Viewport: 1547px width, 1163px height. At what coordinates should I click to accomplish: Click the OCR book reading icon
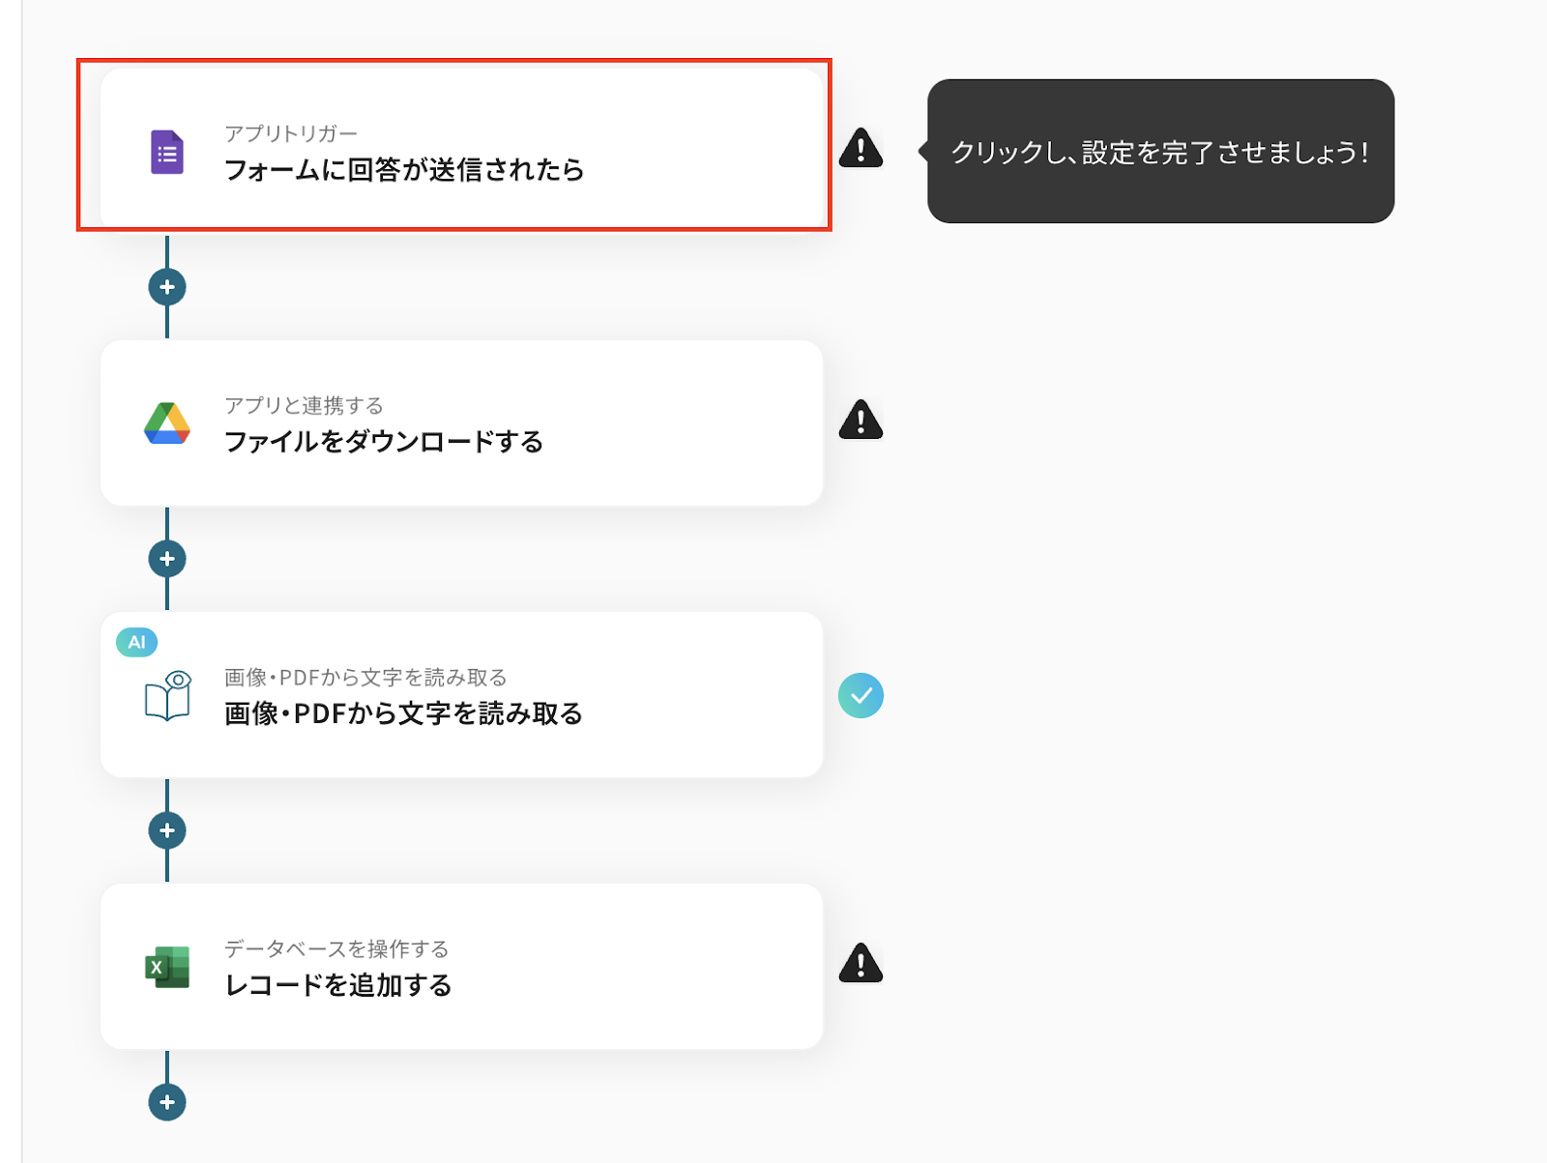click(168, 695)
